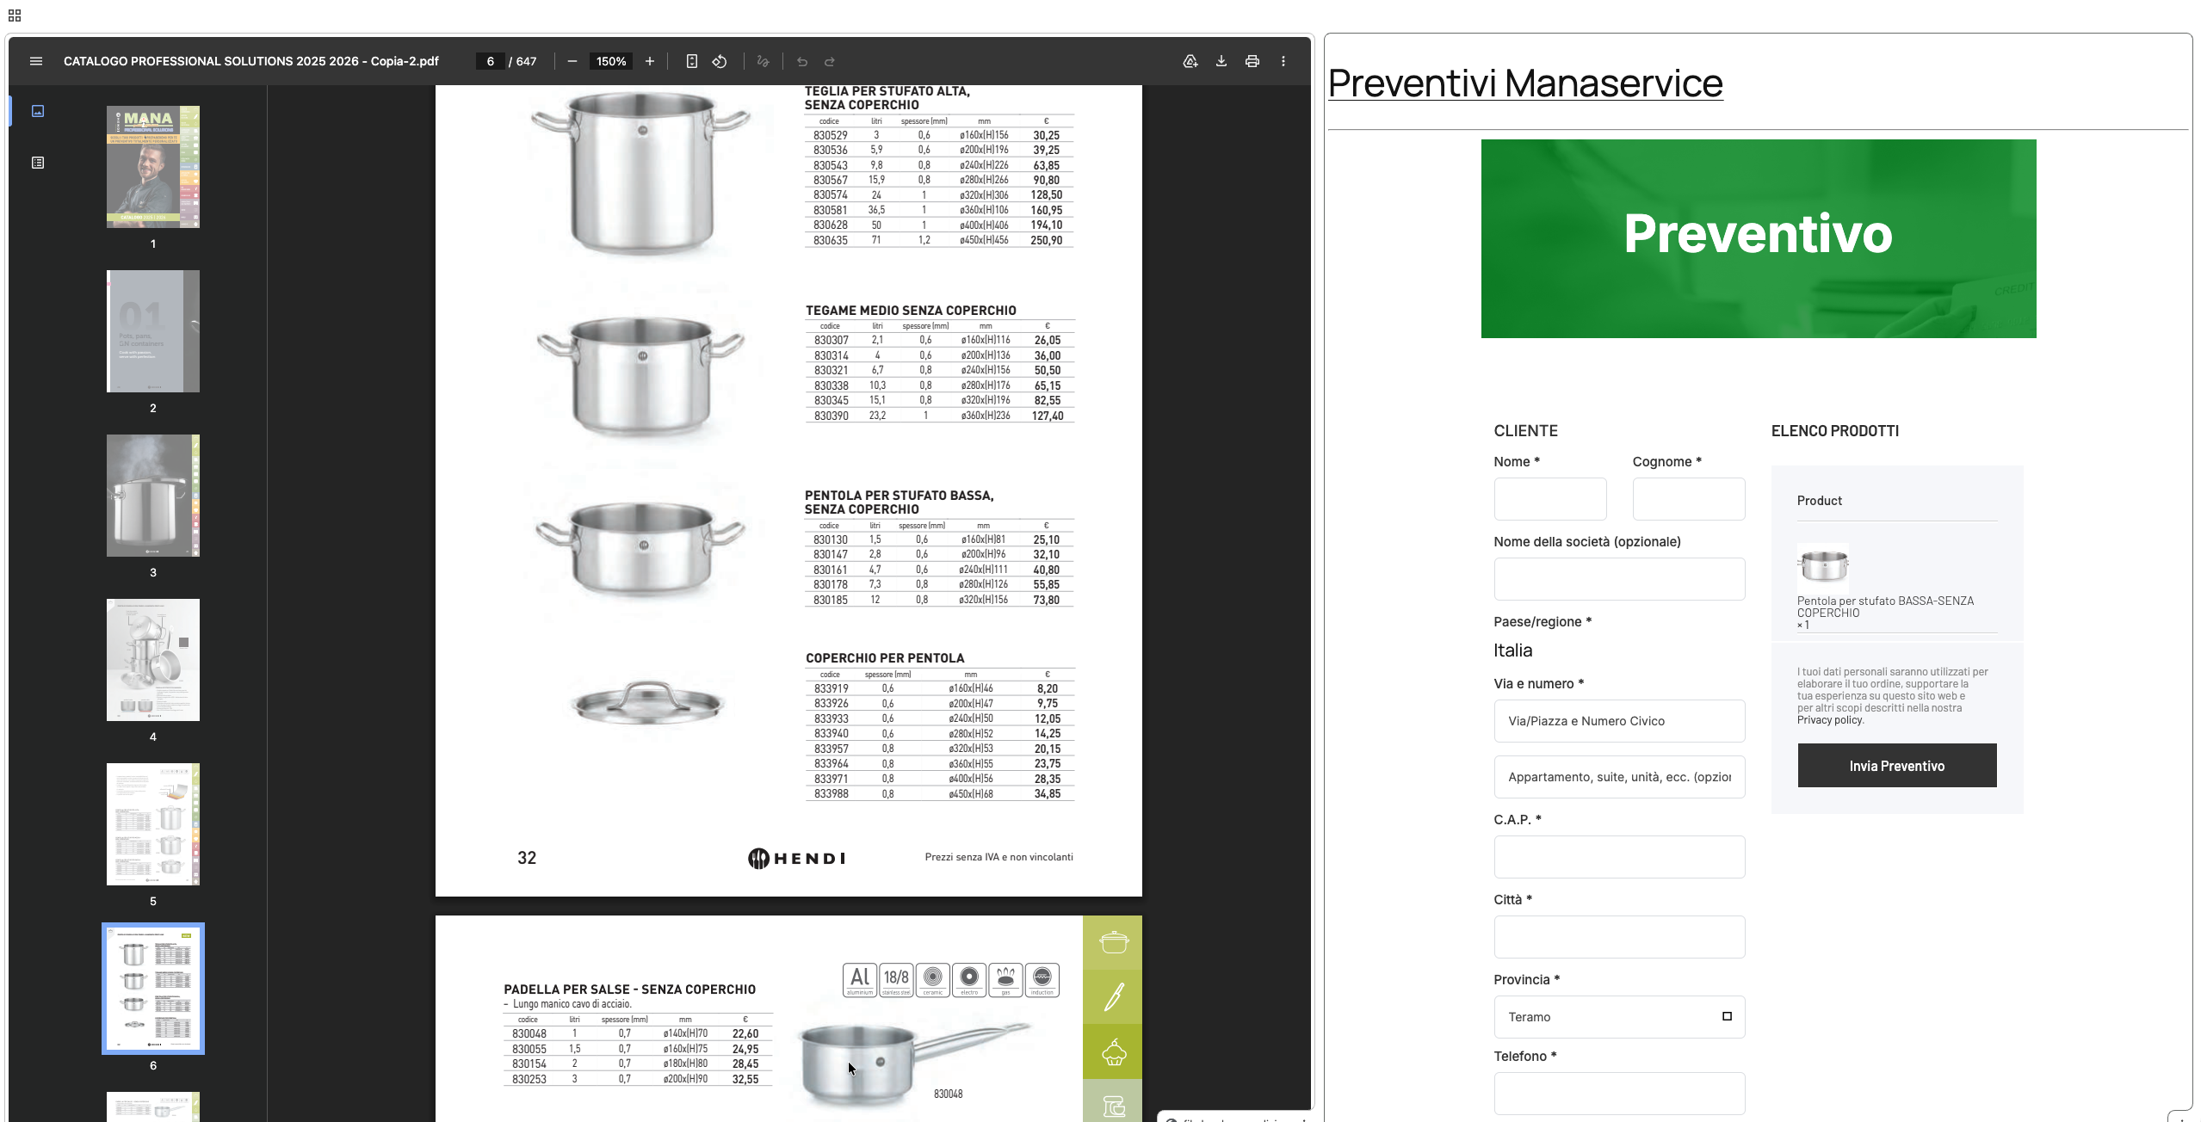Screen dimensions: 2201x1122
Task: Click the 18/8 stainless steel symbol
Action: point(896,980)
